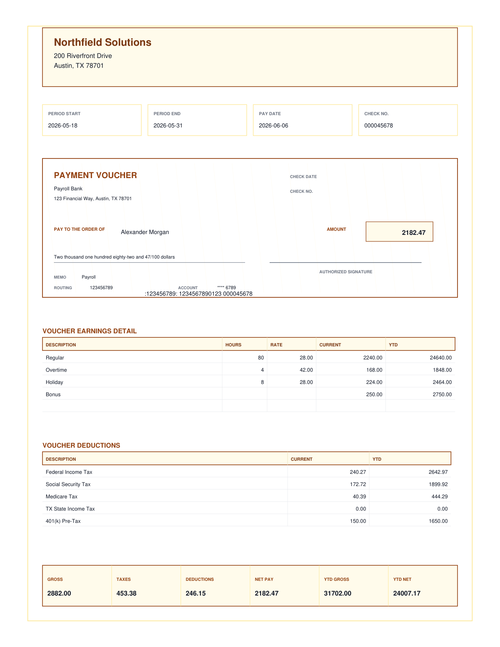Click the Regular YTD amount 24640.00
Image resolution: width=500 pixels, height=647 pixels.
tap(441, 358)
